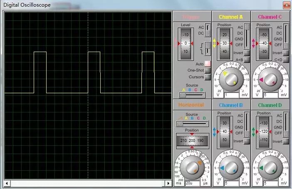The height and width of the screenshot is (189, 292).
Task: Enable One-Shot trigger mode
Action: click(207, 70)
